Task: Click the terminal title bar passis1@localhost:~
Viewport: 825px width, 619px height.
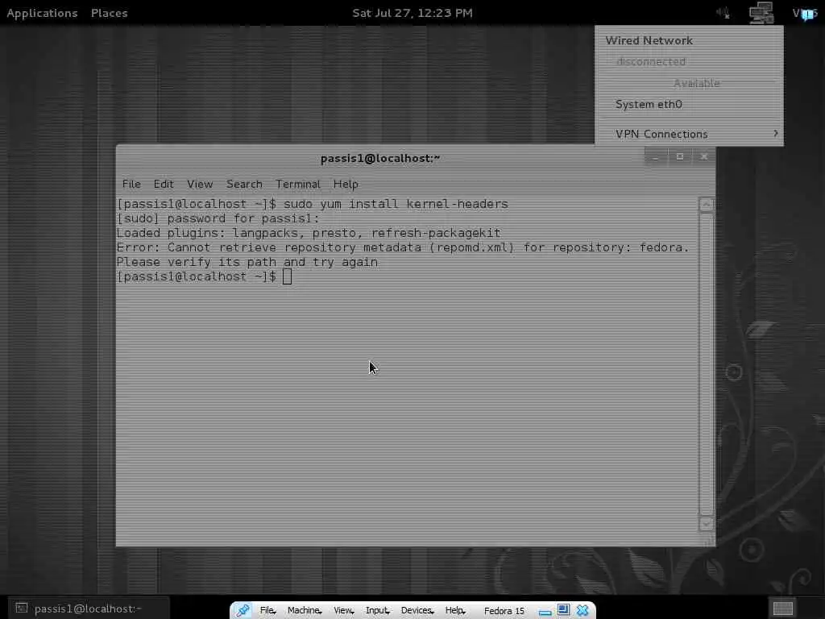Action: (x=380, y=158)
